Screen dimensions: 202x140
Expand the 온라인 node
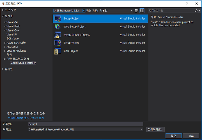(x=3, y=69)
